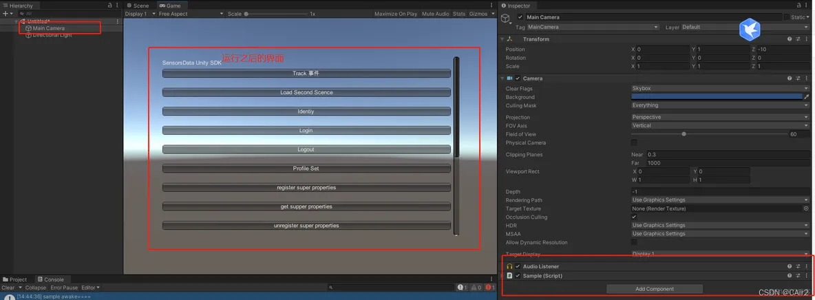The width and height of the screenshot is (815, 300).
Task: Open the Console panel three-dot menu
Action: [491, 279]
